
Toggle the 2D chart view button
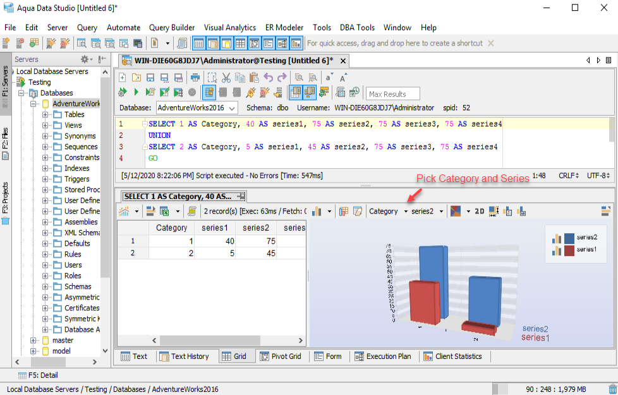(480, 211)
